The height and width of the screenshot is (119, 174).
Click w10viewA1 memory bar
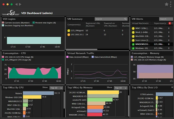(95, 111)
